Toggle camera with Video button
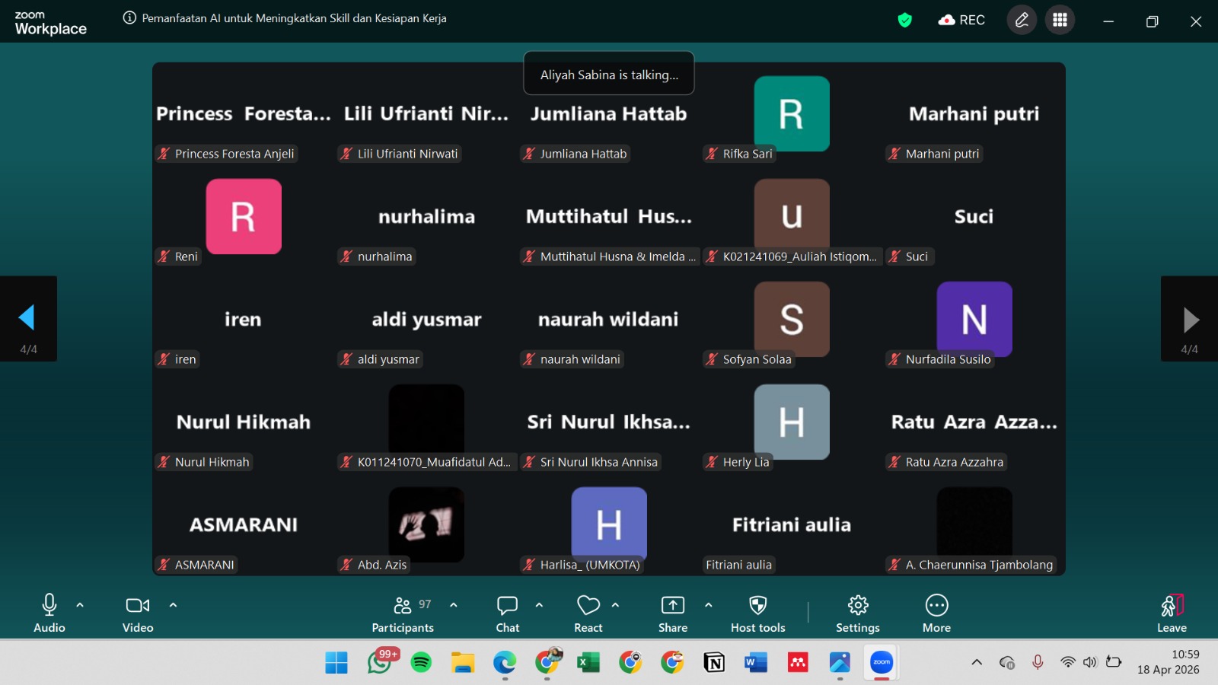This screenshot has height=685, width=1218. [x=138, y=613]
